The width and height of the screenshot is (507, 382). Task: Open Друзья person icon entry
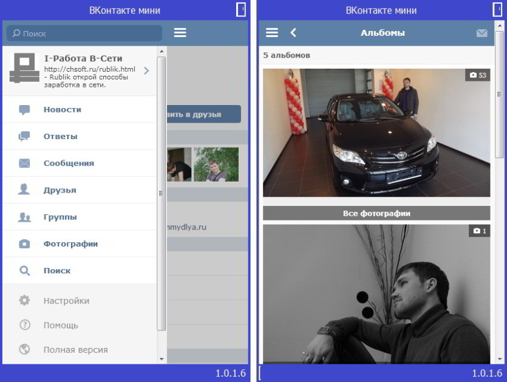(x=80, y=190)
